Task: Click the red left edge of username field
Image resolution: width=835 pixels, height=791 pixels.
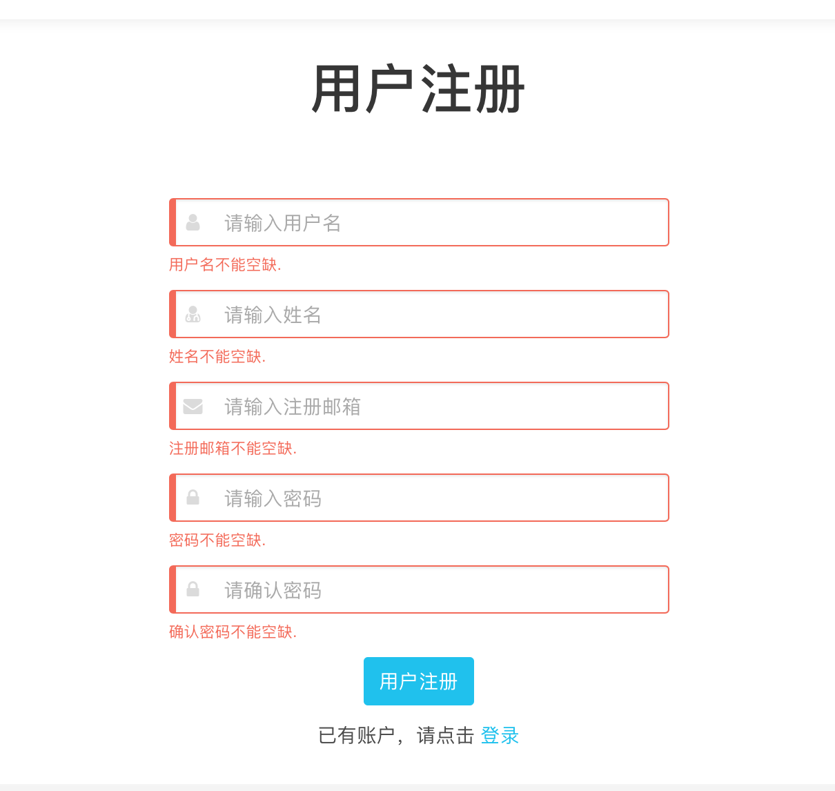Action: 173,222
